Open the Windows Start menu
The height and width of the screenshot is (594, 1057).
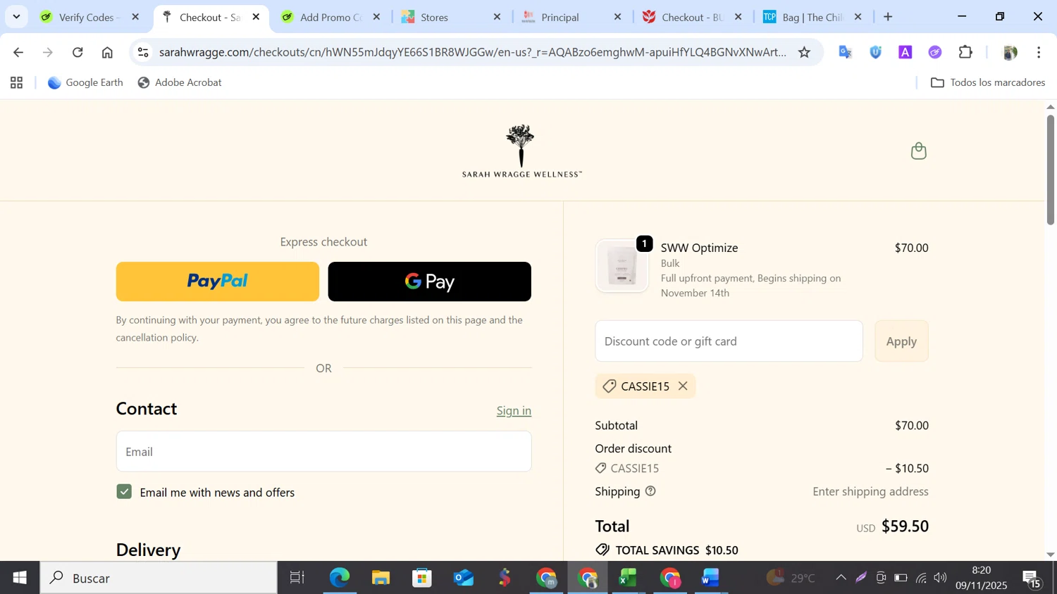[x=20, y=578]
